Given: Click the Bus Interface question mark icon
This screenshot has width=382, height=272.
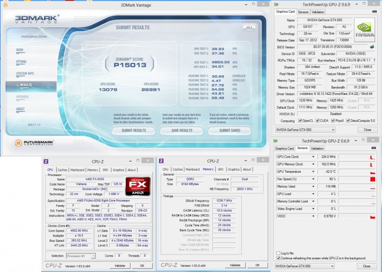Looking at the screenshot, I should [374, 60].
